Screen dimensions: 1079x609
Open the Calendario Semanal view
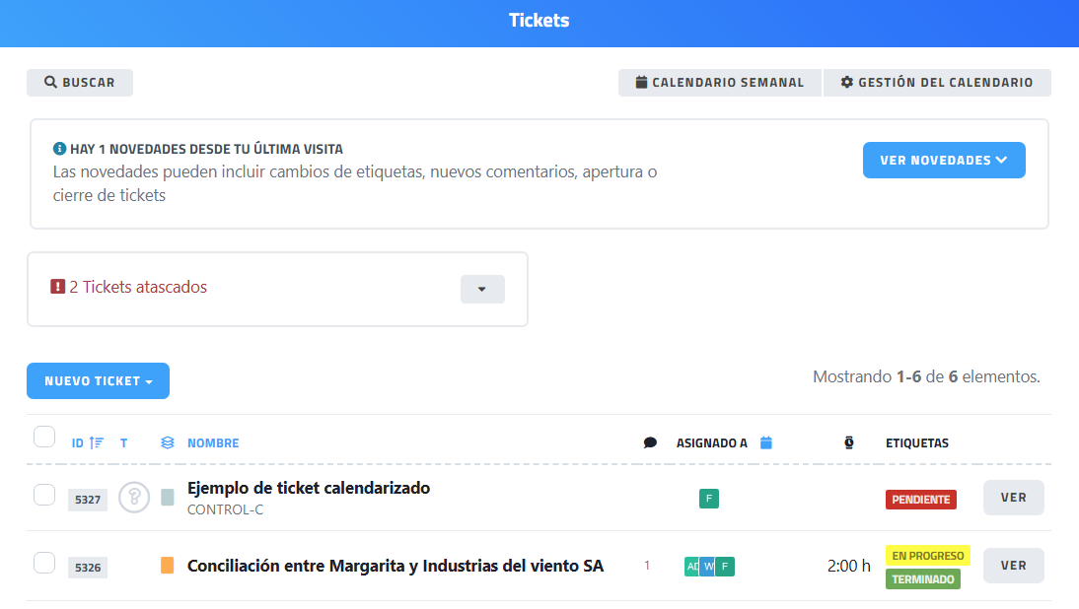(x=719, y=83)
